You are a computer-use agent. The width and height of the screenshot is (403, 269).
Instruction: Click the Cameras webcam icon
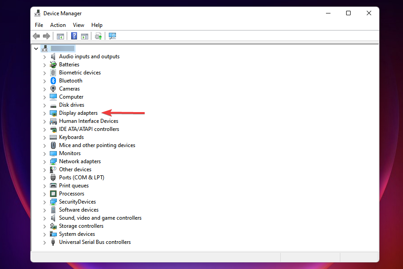click(x=53, y=89)
